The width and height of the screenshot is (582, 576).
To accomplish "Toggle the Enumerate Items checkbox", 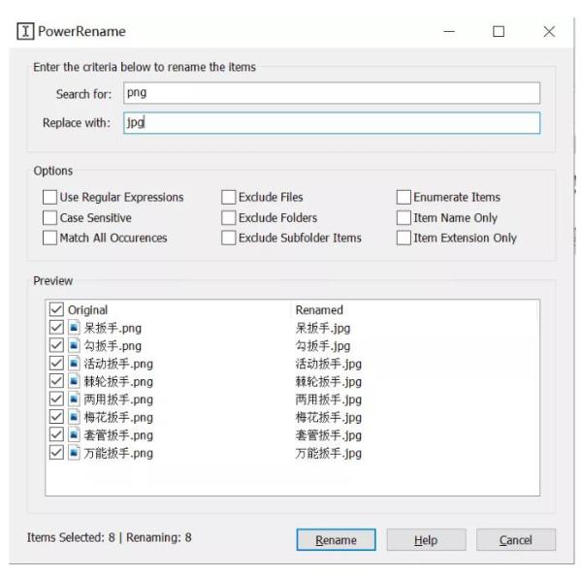I will pos(404,197).
